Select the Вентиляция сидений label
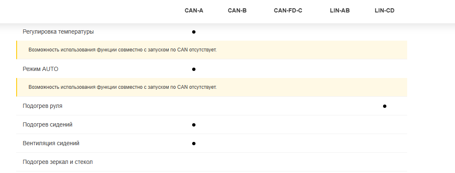This screenshot has height=173, width=455. (x=51, y=144)
